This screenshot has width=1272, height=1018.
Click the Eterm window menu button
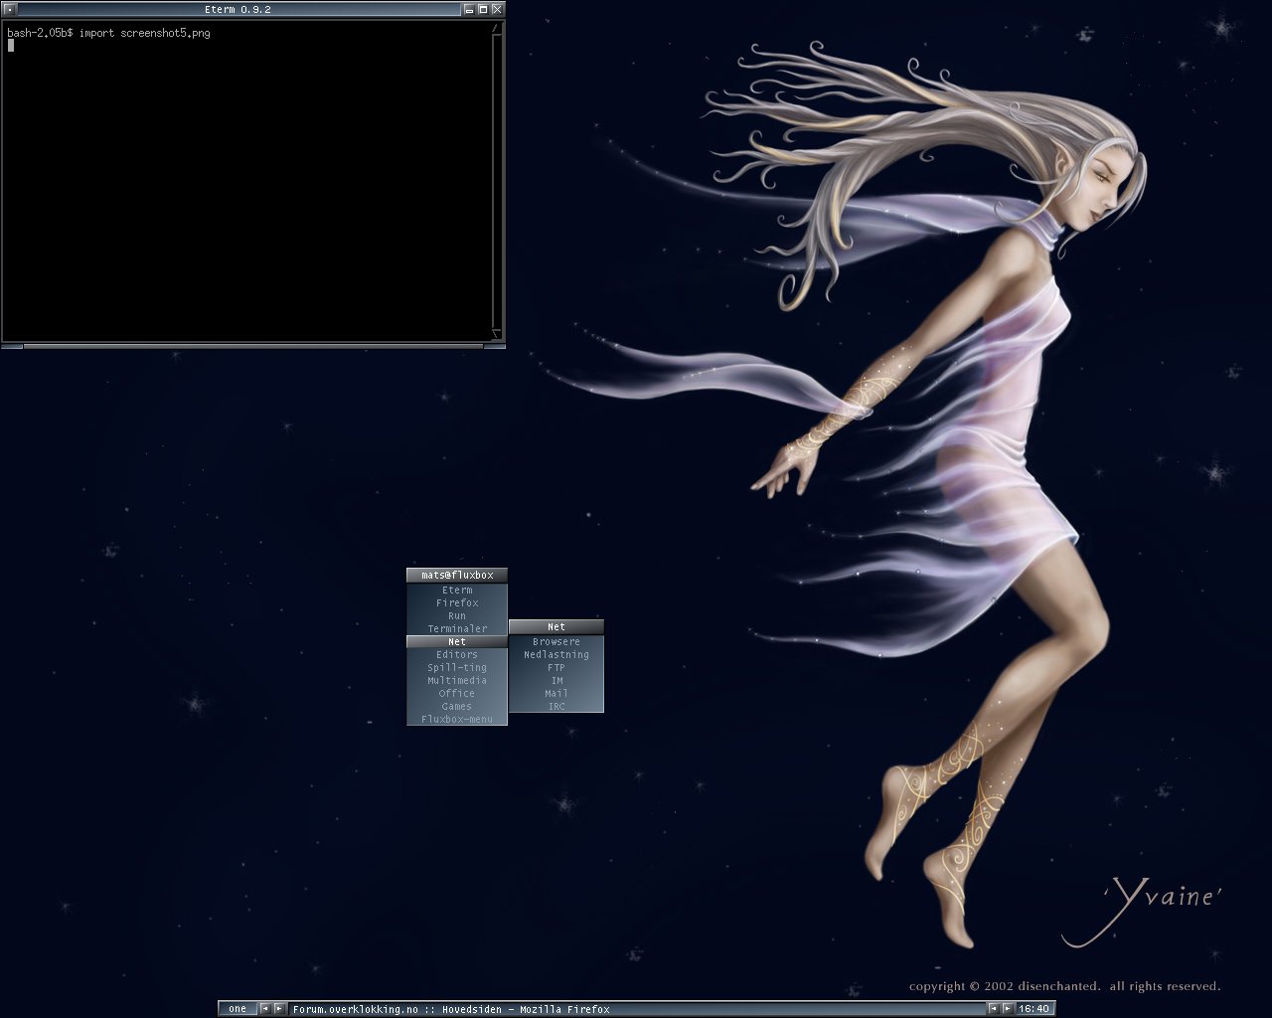point(8,9)
